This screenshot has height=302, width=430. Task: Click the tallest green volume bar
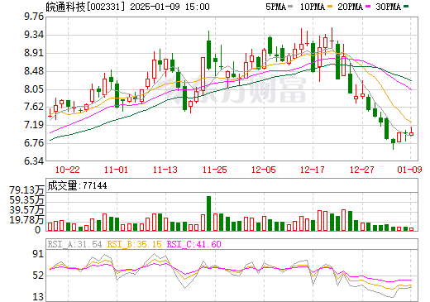click(x=208, y=213)
